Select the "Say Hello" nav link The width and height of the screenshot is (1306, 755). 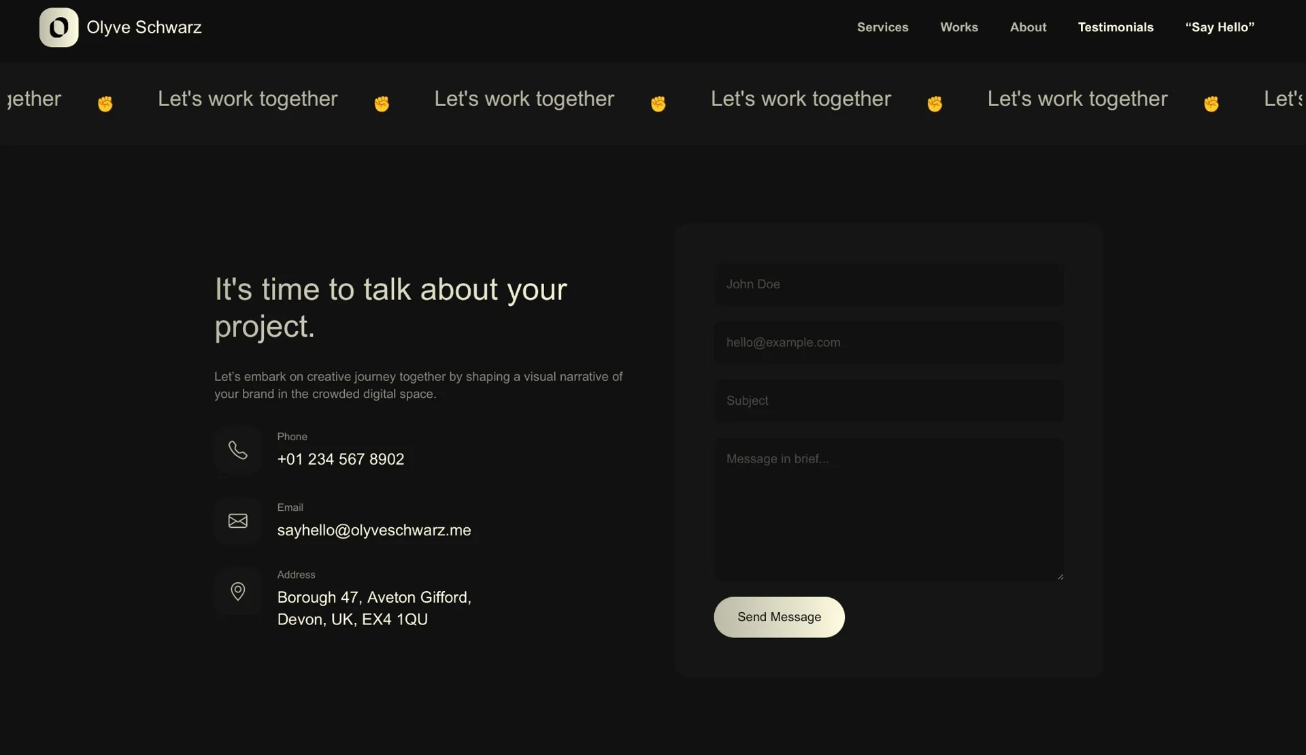[x=1219, y=27]
